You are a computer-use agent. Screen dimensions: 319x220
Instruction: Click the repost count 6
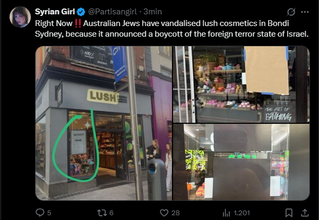(111, 213)
